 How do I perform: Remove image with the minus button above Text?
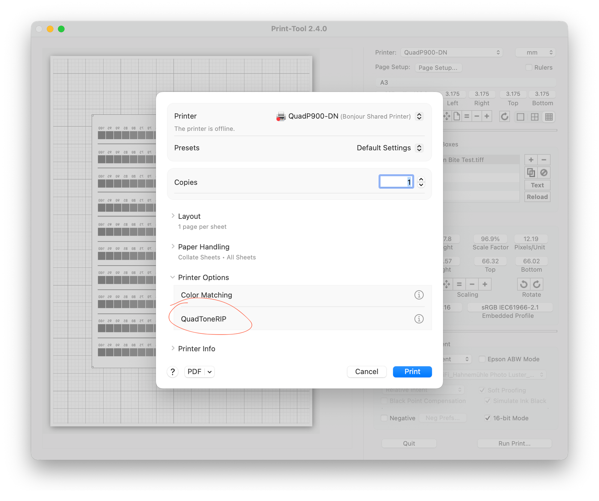pyautogui.click(x=544, y=160)
